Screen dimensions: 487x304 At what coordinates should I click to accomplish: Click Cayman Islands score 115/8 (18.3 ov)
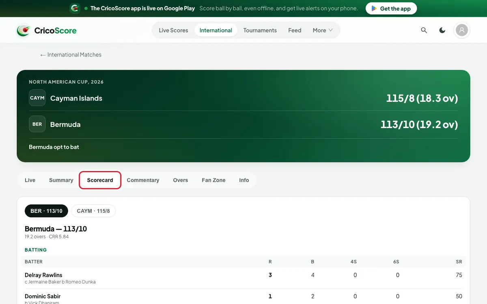click(422, 98)
